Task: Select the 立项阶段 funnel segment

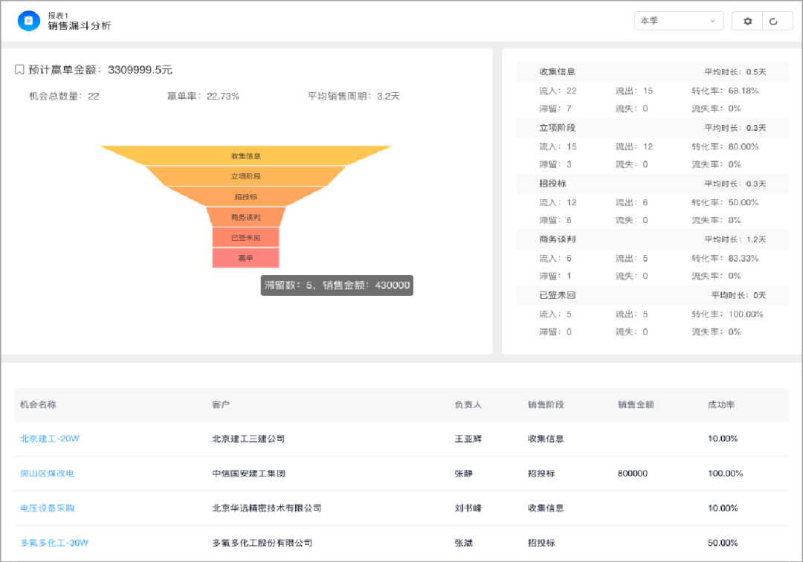Action: [245, 176]
